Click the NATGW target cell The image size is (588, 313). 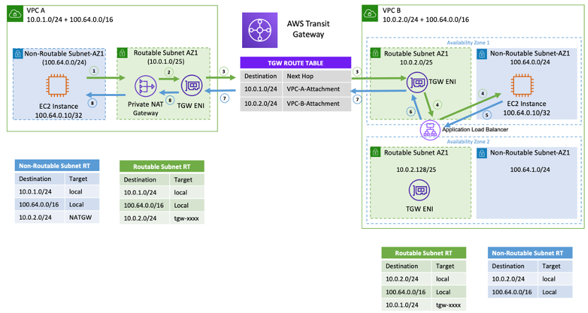[x=79, y=219]
